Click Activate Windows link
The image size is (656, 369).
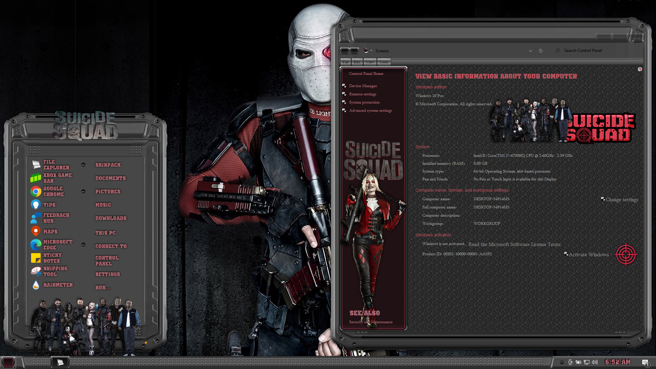tap(588, 255)
